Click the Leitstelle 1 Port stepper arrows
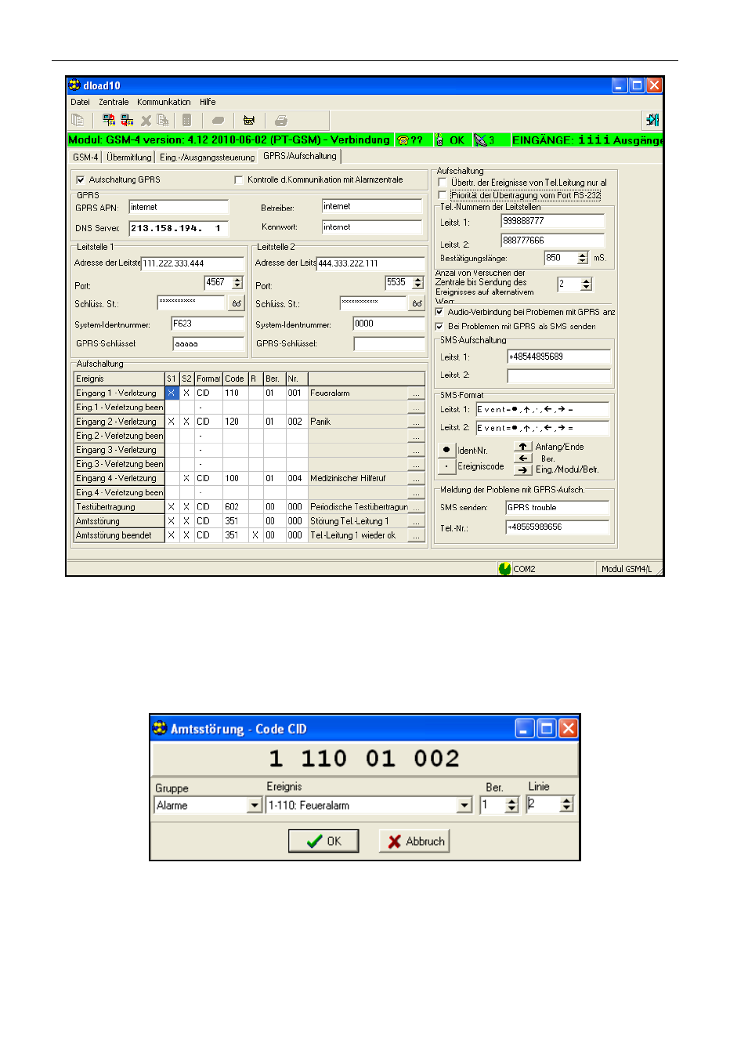748x1058 pixels. (237, 283)
